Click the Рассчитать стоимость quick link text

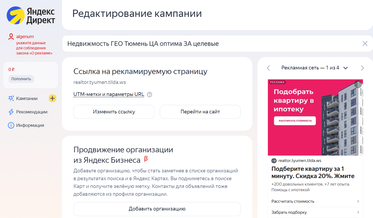point(293,201)
